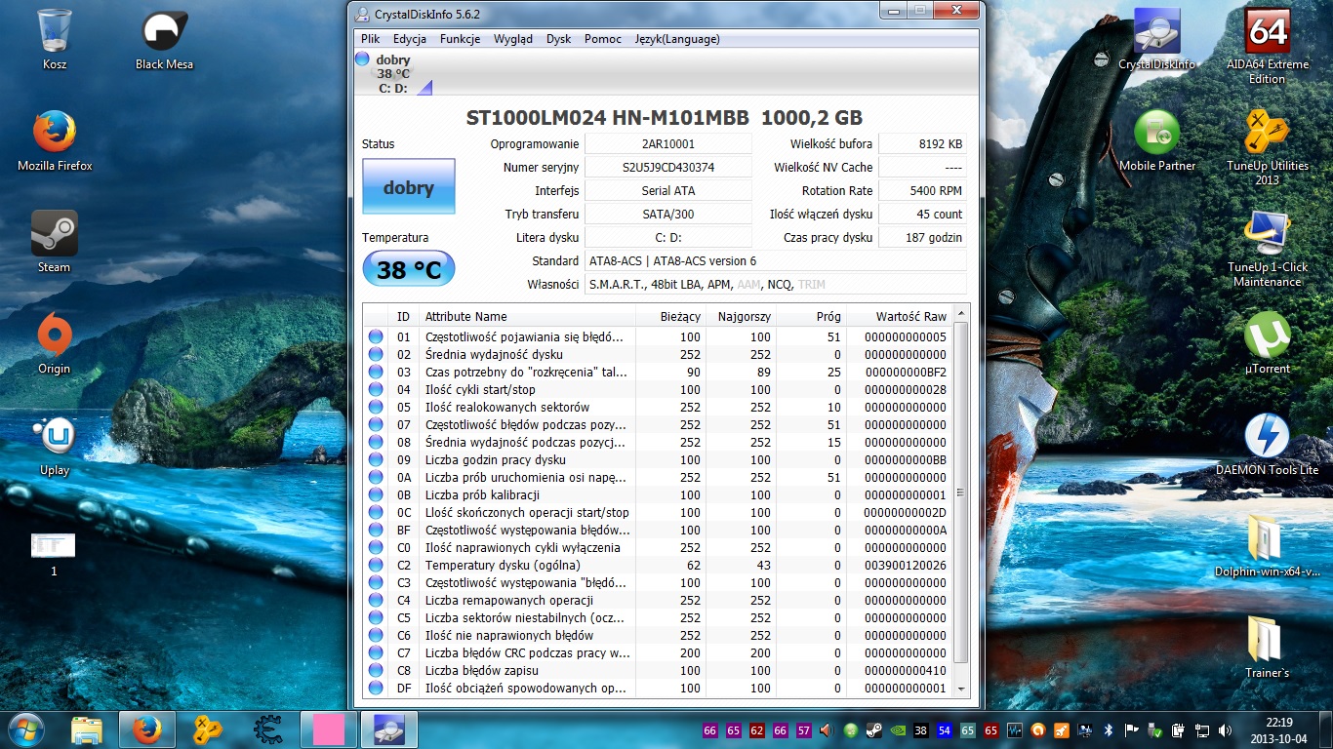This screenshot has width=1333, height=749.
Task: Click the Attribute Name column header
Action: 527,316
